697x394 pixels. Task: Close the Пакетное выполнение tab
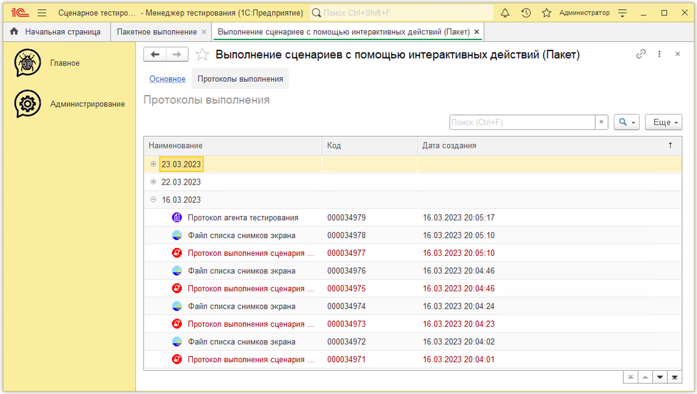click(204, 32)
